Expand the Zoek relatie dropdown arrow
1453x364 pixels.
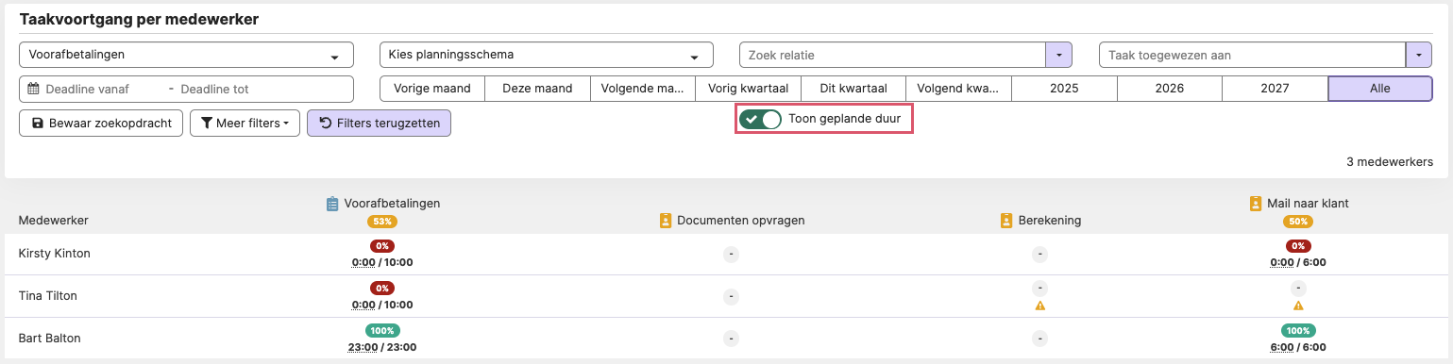pos(1058,56)
